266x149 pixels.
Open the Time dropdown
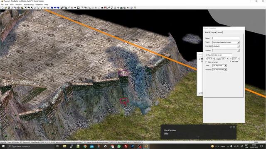point(225,65)
